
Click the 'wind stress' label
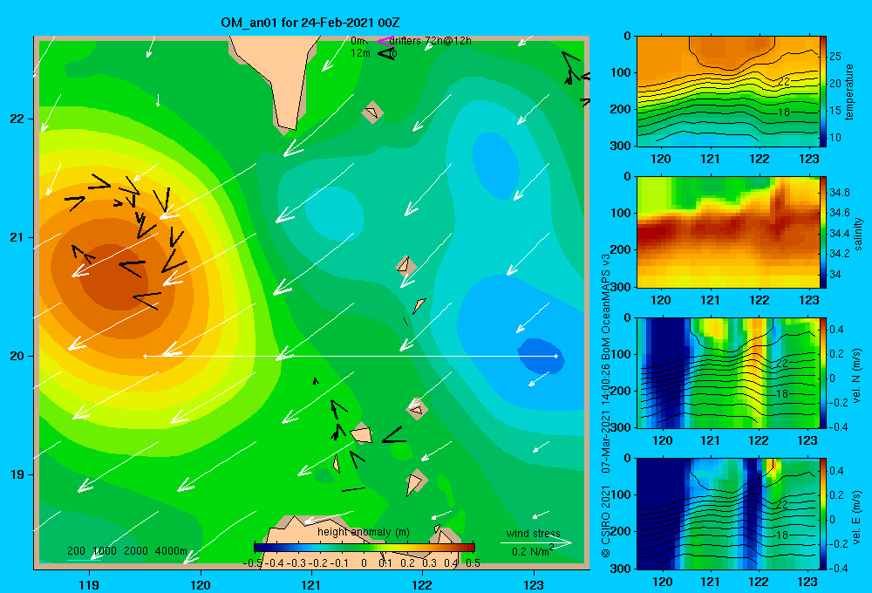[534, 533]
